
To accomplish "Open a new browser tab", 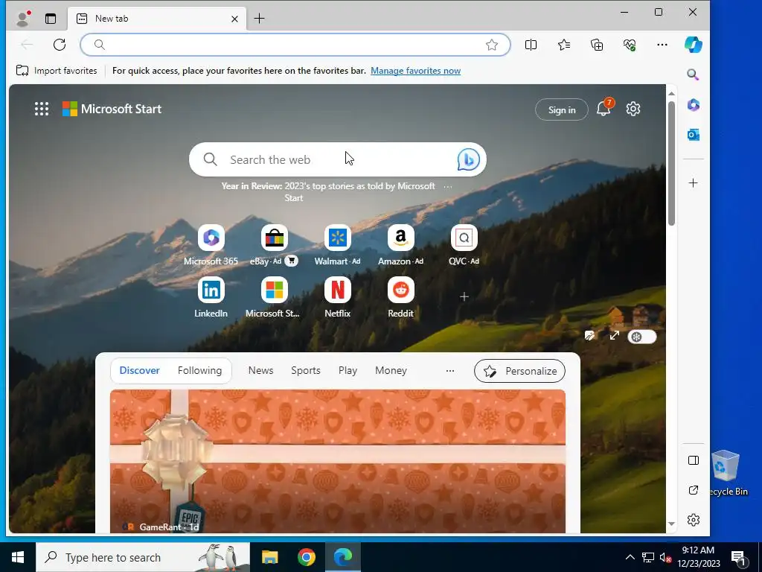I will [x=259, y=19].
